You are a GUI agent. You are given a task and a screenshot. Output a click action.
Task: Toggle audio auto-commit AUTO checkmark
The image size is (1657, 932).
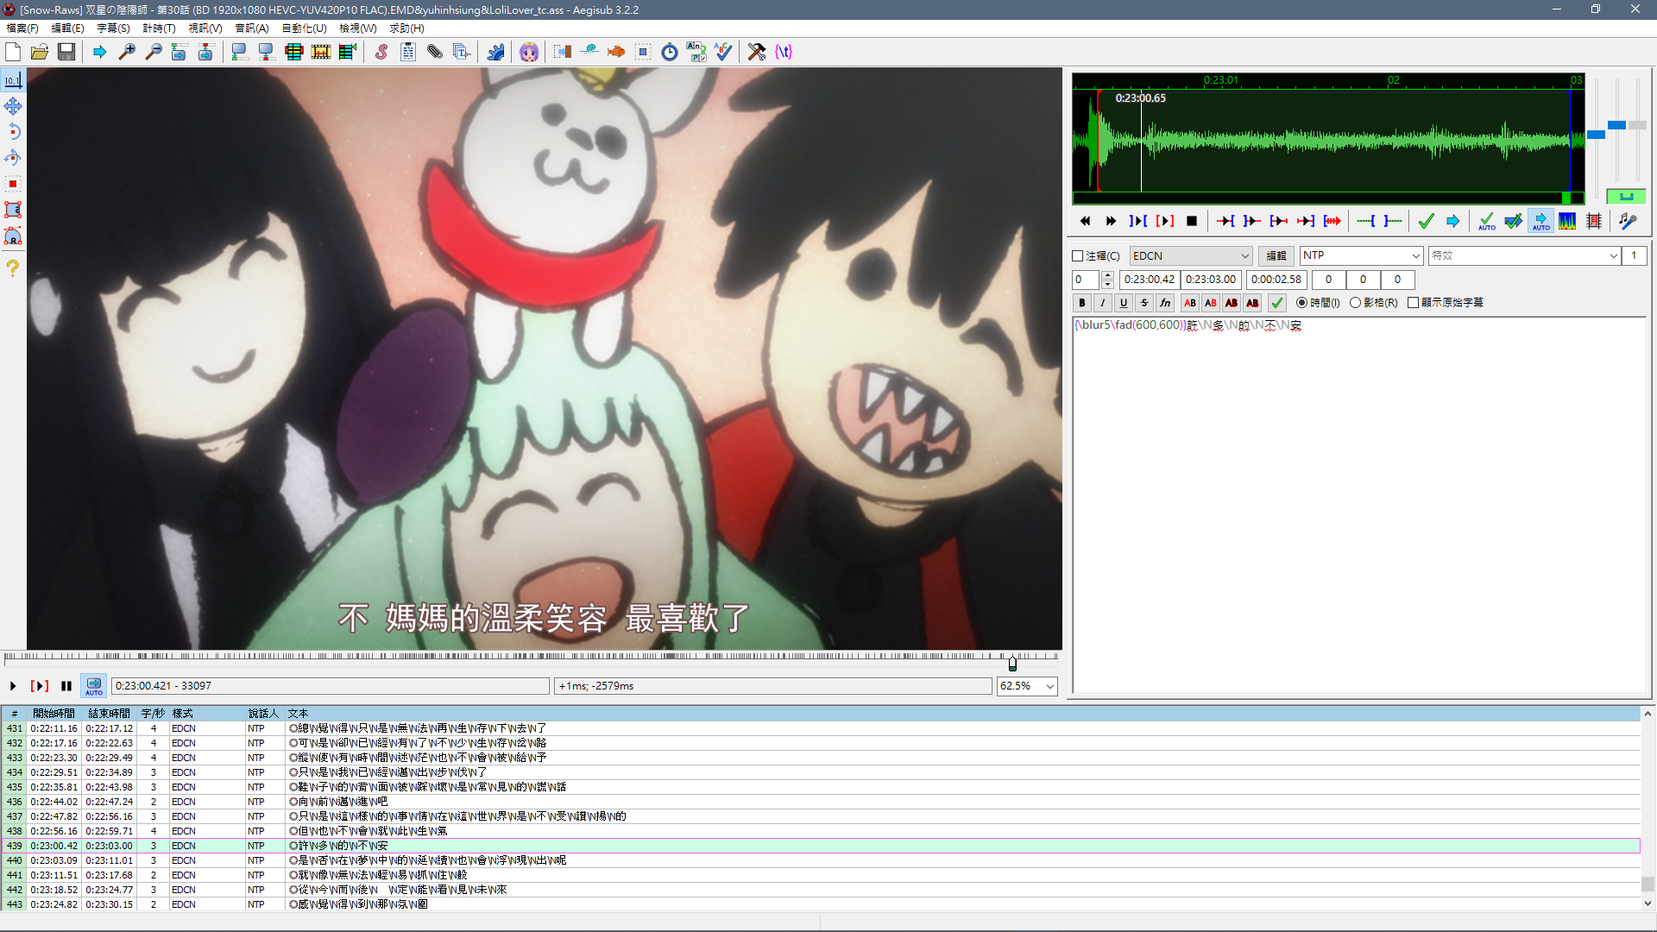tap(1487, 222)
